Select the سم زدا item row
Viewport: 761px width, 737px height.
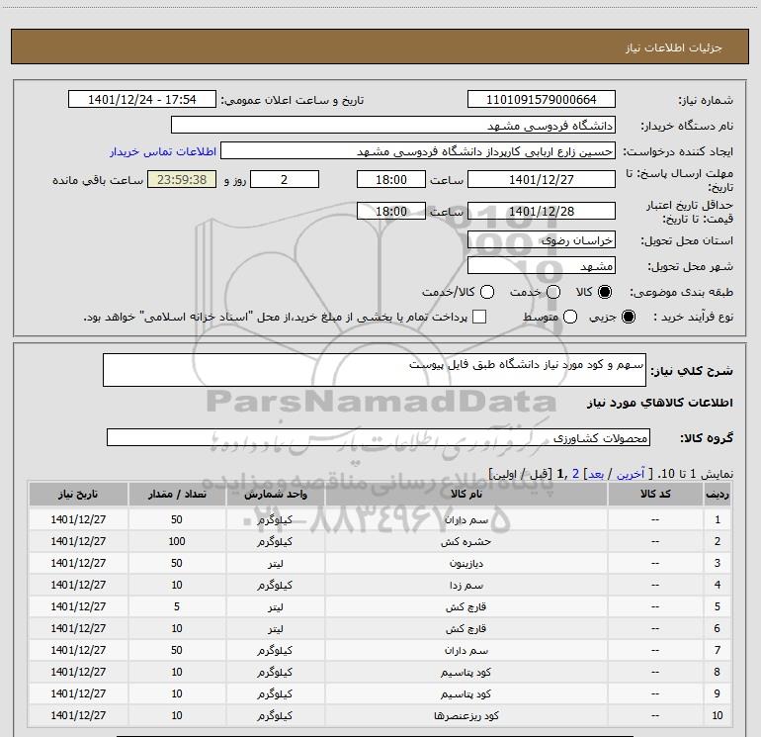[380, 585]
